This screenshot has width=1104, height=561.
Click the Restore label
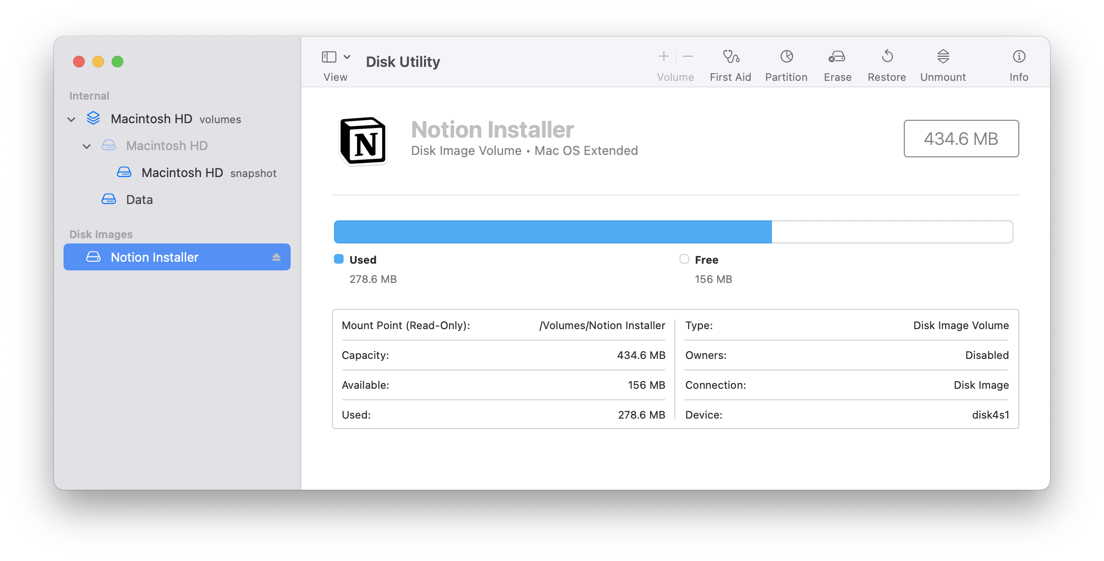pyautogui.click(x=887, y=77)
